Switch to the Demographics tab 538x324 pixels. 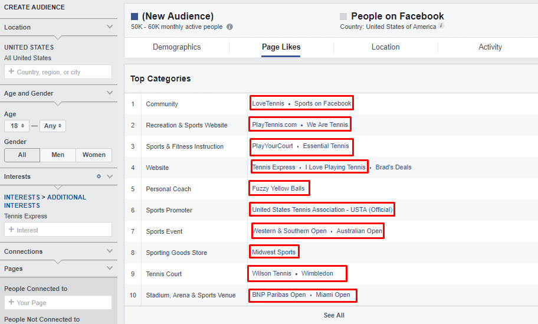(177, 47)
